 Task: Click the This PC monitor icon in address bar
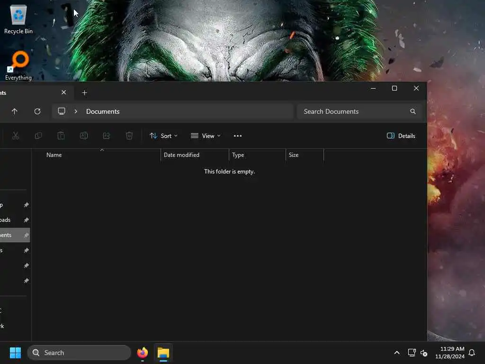point(62,111)
